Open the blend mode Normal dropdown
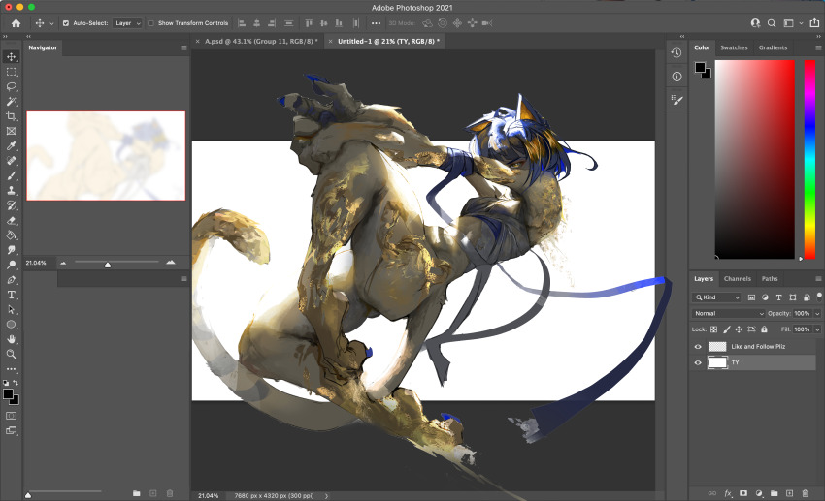825x501 pixels. pos(729,314)
